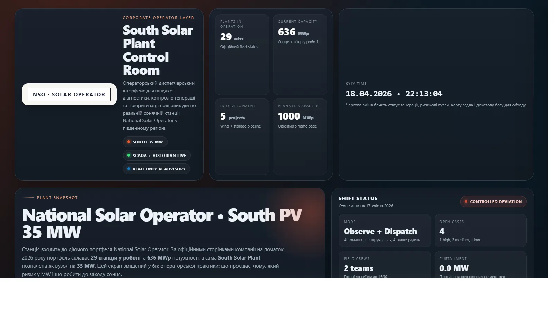Click the National Solar Operator South PV heading
Image resolution: width=554 pixels, height=311 pixels.
pyautogui.click(x=162, y=224)
